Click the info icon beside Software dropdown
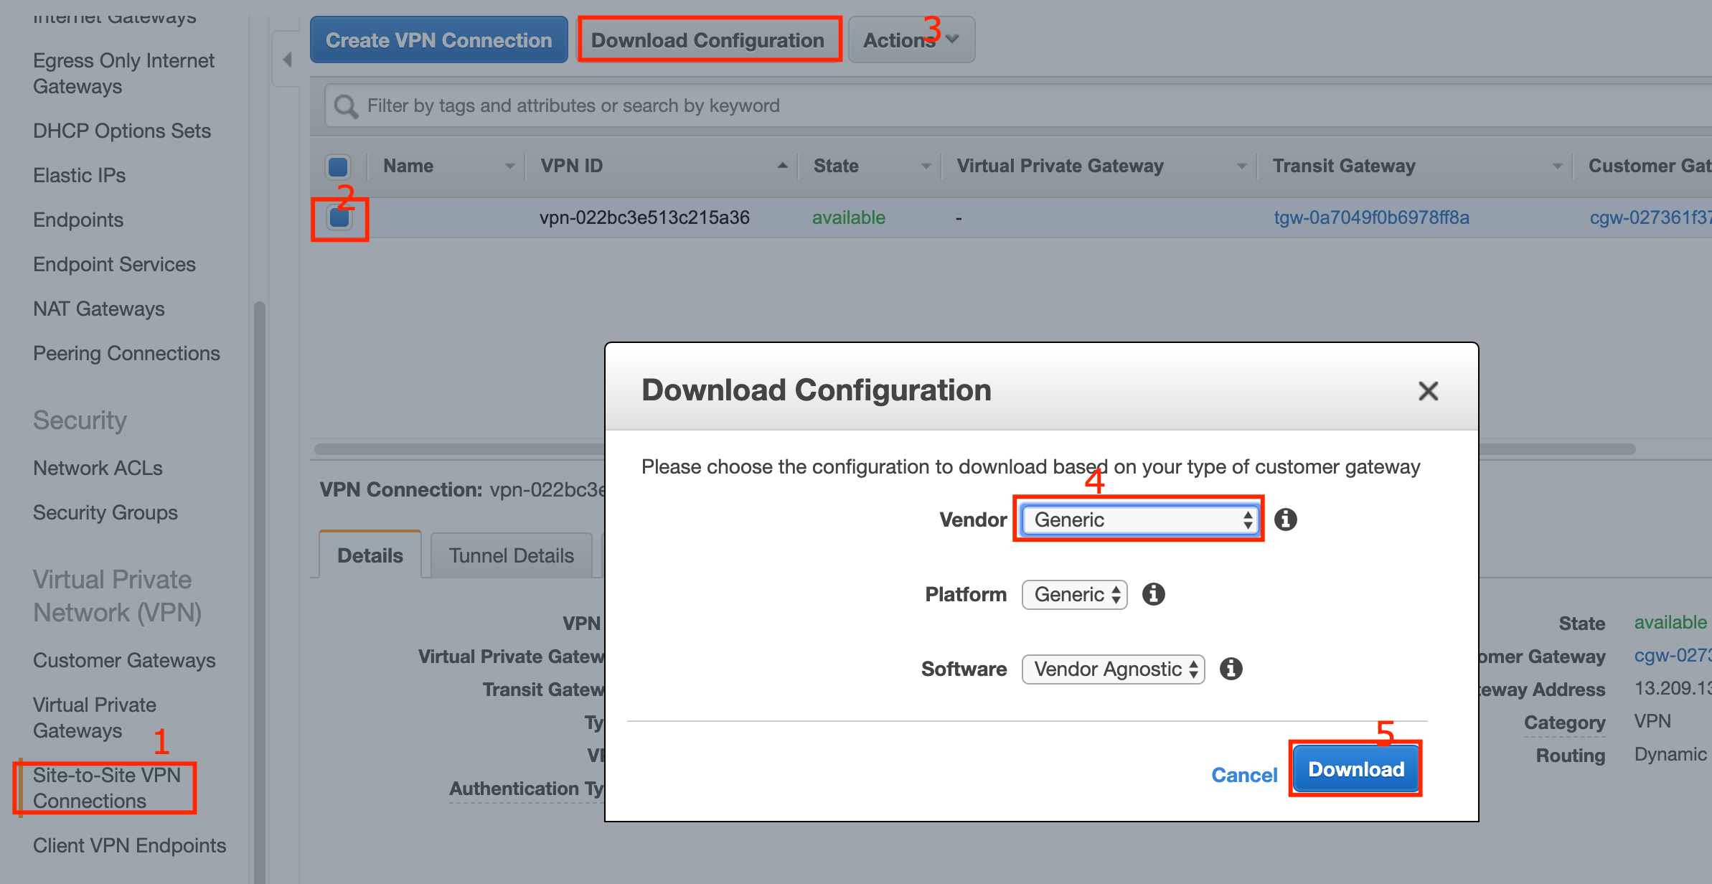Image resolution: width=1712 pixels, height=884 pixels. coord(1231,669)
